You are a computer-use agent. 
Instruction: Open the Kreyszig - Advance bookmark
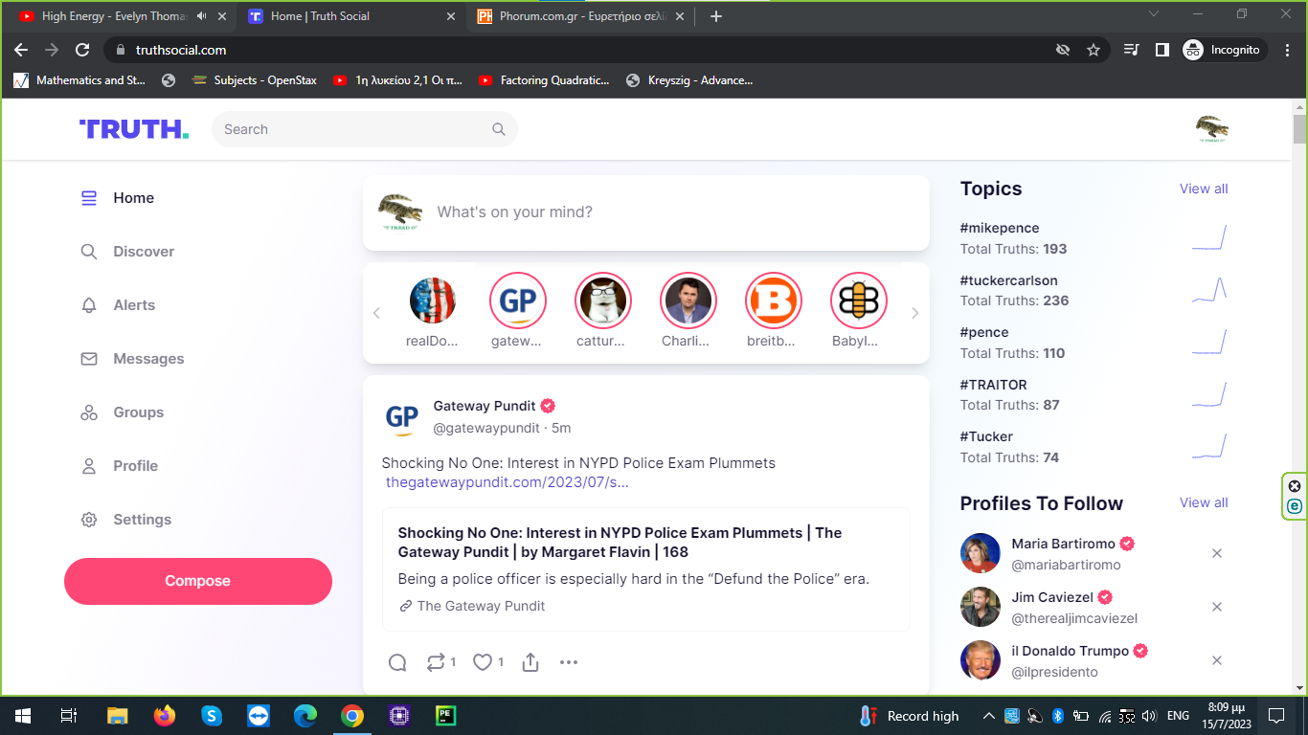688,80
